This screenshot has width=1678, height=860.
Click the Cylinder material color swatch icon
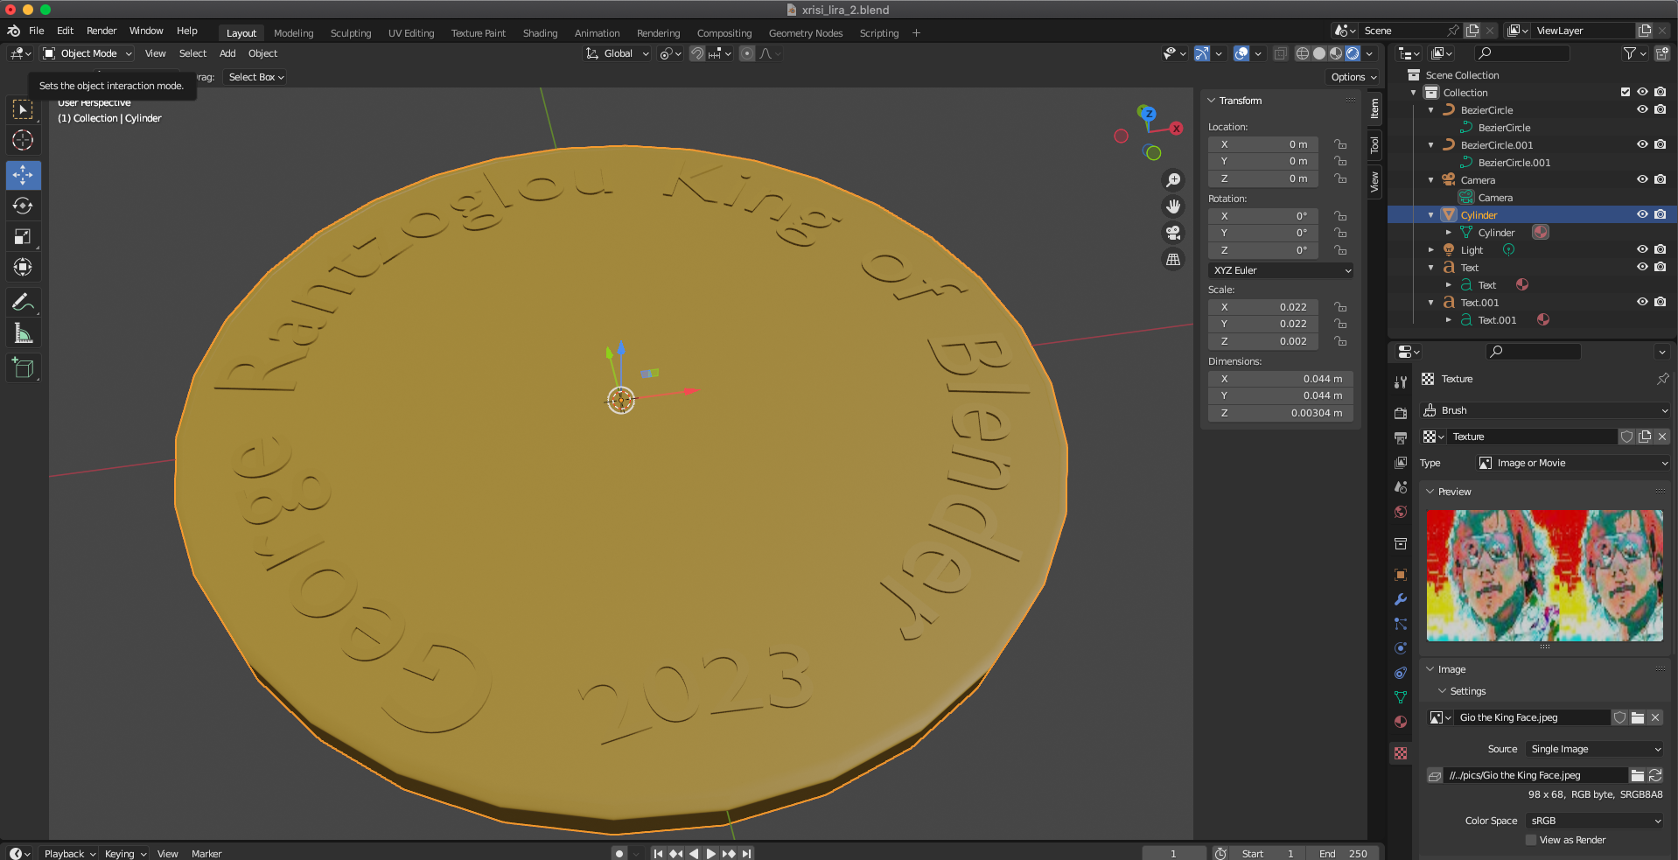coord(1541,232)
